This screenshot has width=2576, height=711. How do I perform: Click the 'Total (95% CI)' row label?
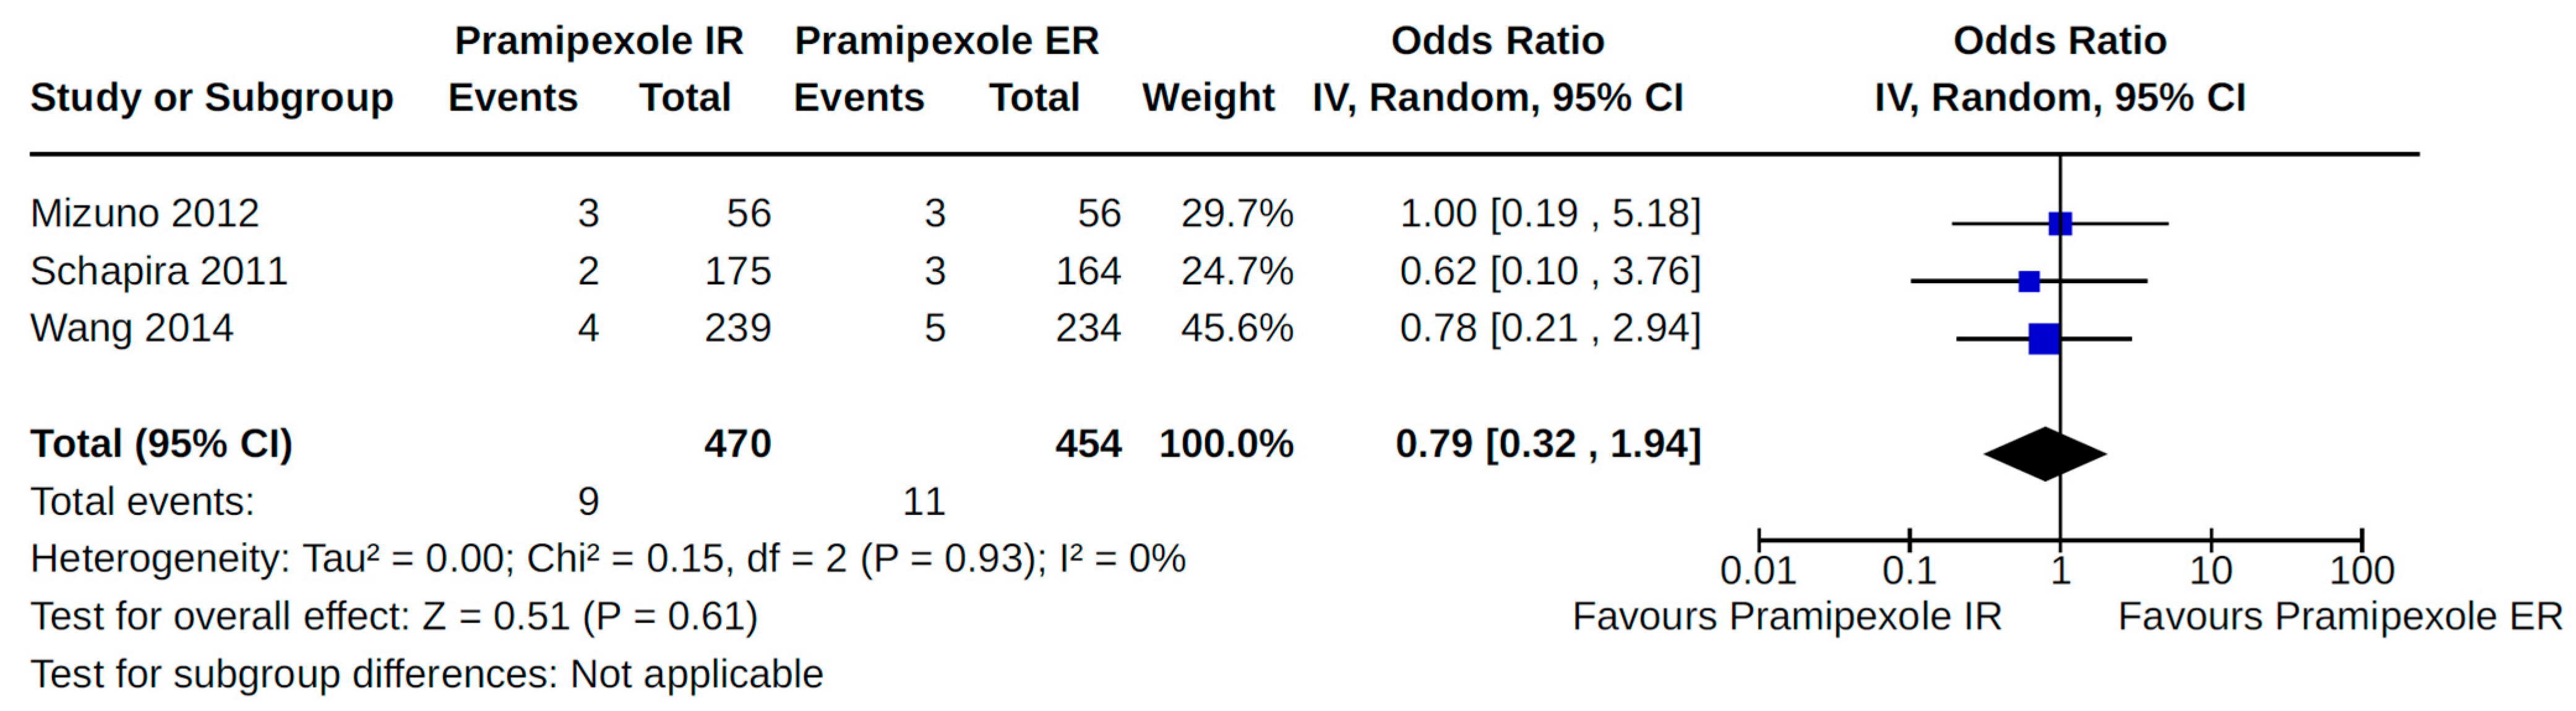click(161, 444)
